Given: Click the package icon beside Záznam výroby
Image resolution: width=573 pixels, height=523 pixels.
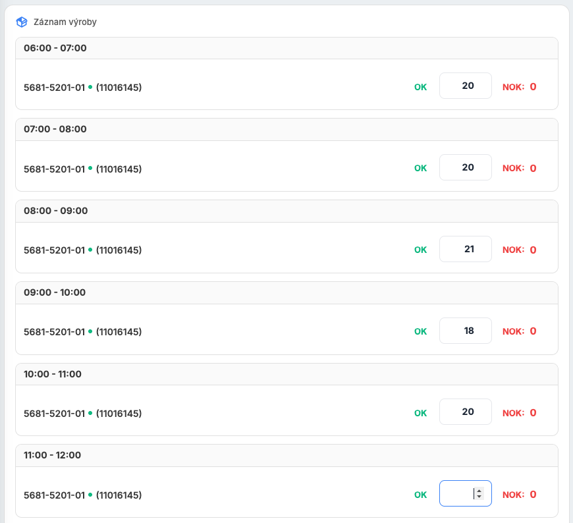Looking at the screenshot, I should [22, 22].
